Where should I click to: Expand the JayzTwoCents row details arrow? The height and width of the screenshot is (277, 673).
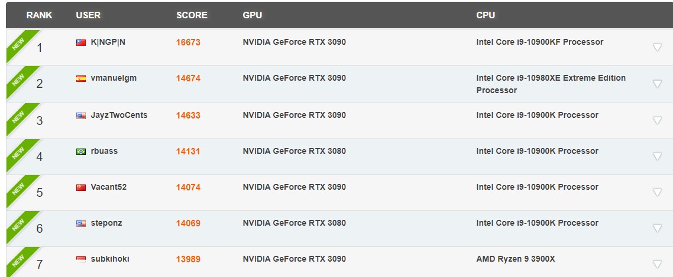[657, 121]
